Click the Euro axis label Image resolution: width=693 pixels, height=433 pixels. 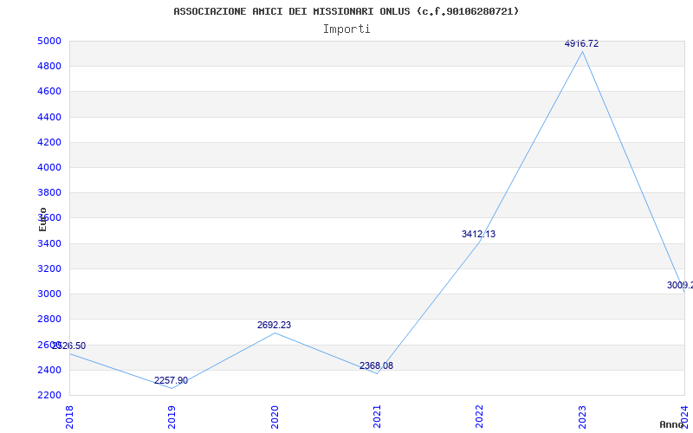coord(42,220)
